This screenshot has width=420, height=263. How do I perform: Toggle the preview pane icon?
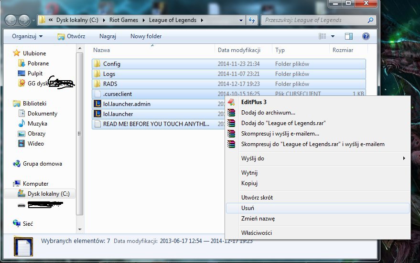click(x=349, y=36)
